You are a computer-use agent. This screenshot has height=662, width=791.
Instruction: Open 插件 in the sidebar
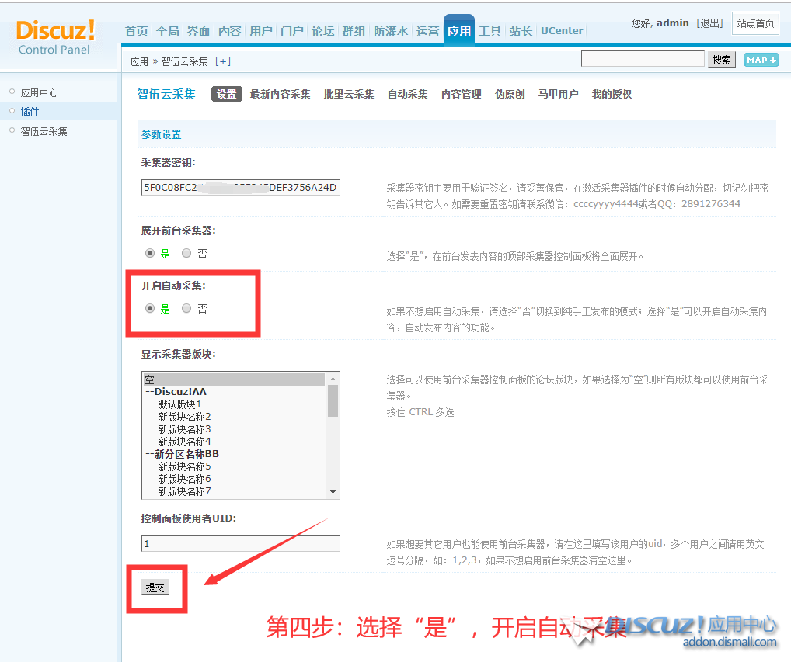pyautogui.click(x=30, y=112)
